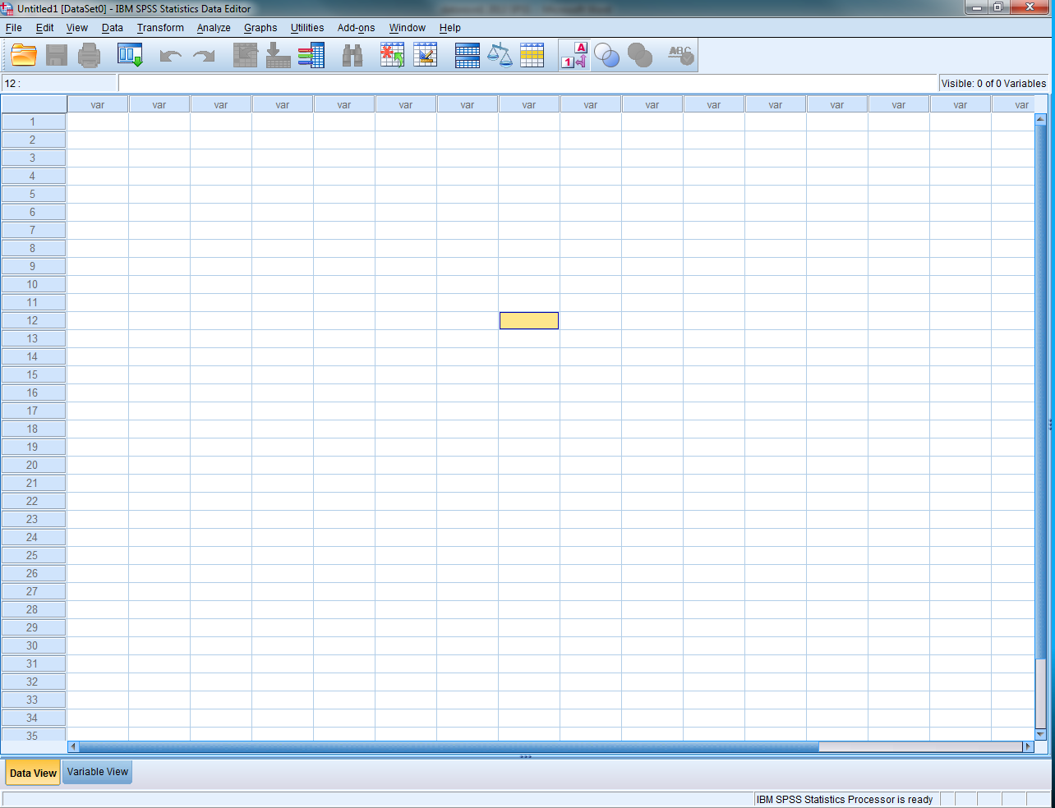Open the Graphs menu
The image size is (1055, 808).
(x=260, y=28)
